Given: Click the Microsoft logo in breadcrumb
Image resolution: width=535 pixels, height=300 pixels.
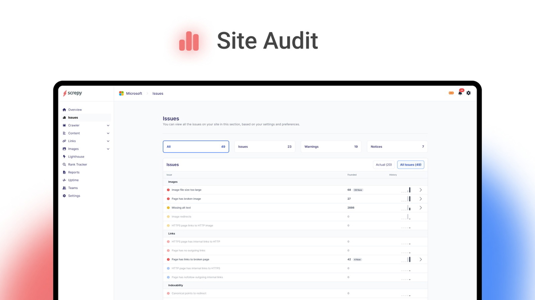Looking at the screenshot, I should (x=121, y=93).
